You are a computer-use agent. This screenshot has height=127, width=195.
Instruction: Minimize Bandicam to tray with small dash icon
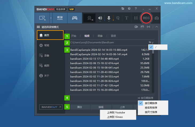(x=143, y=9)
